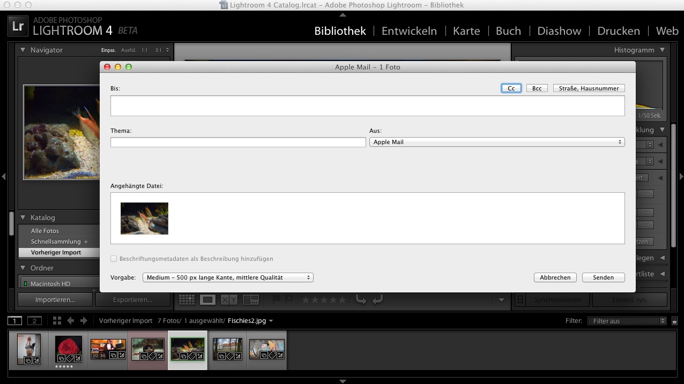
Task: Rotate photo counter-clockwise icon
Action: (361, 300)
